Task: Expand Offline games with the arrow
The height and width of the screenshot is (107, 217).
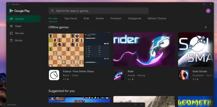Action: click(x=205, y=27)
